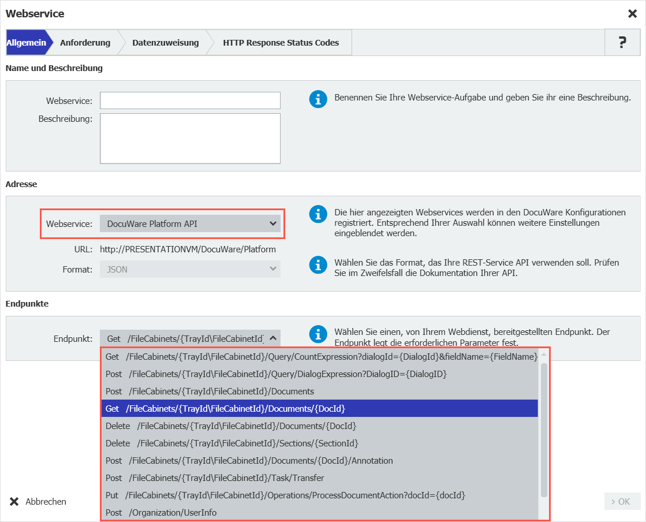Select Delete Sections/{SectionId} endpoint

coord(319,443)
